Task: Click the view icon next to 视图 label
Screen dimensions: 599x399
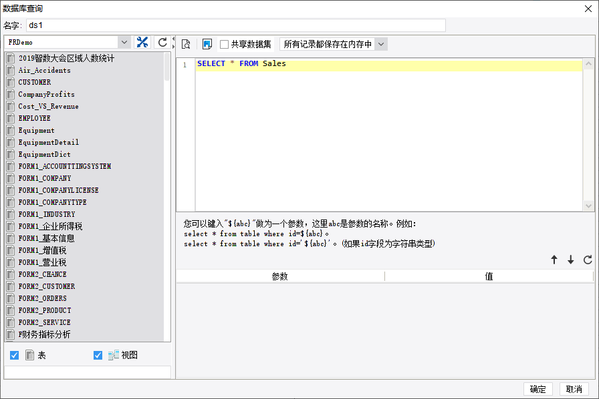Action: (x=114, y=355)
